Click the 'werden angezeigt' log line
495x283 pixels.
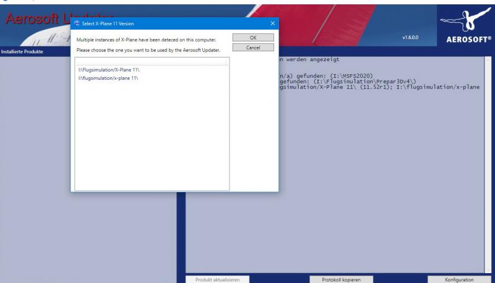(x=309, y=59)
